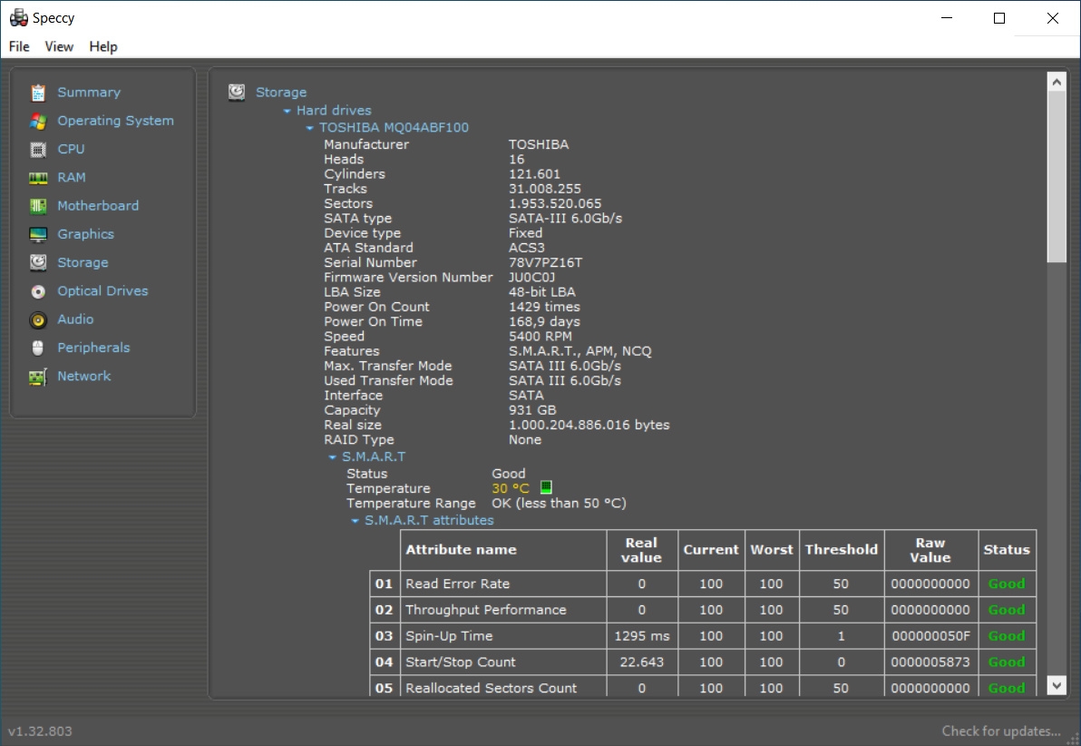This screenshot has height=746, width=1081.
Task: Click the Worst column header
Action: click(772, 550)
